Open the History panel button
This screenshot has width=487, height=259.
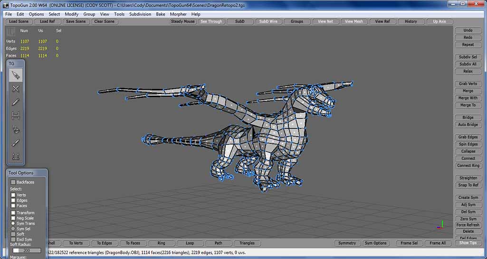(x=411, y=21)
